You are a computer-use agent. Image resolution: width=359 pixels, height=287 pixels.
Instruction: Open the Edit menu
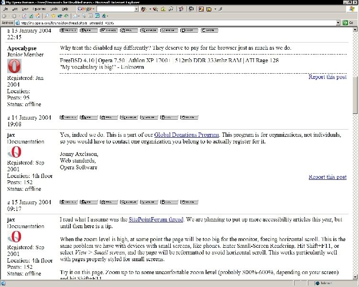pos(15,9)
